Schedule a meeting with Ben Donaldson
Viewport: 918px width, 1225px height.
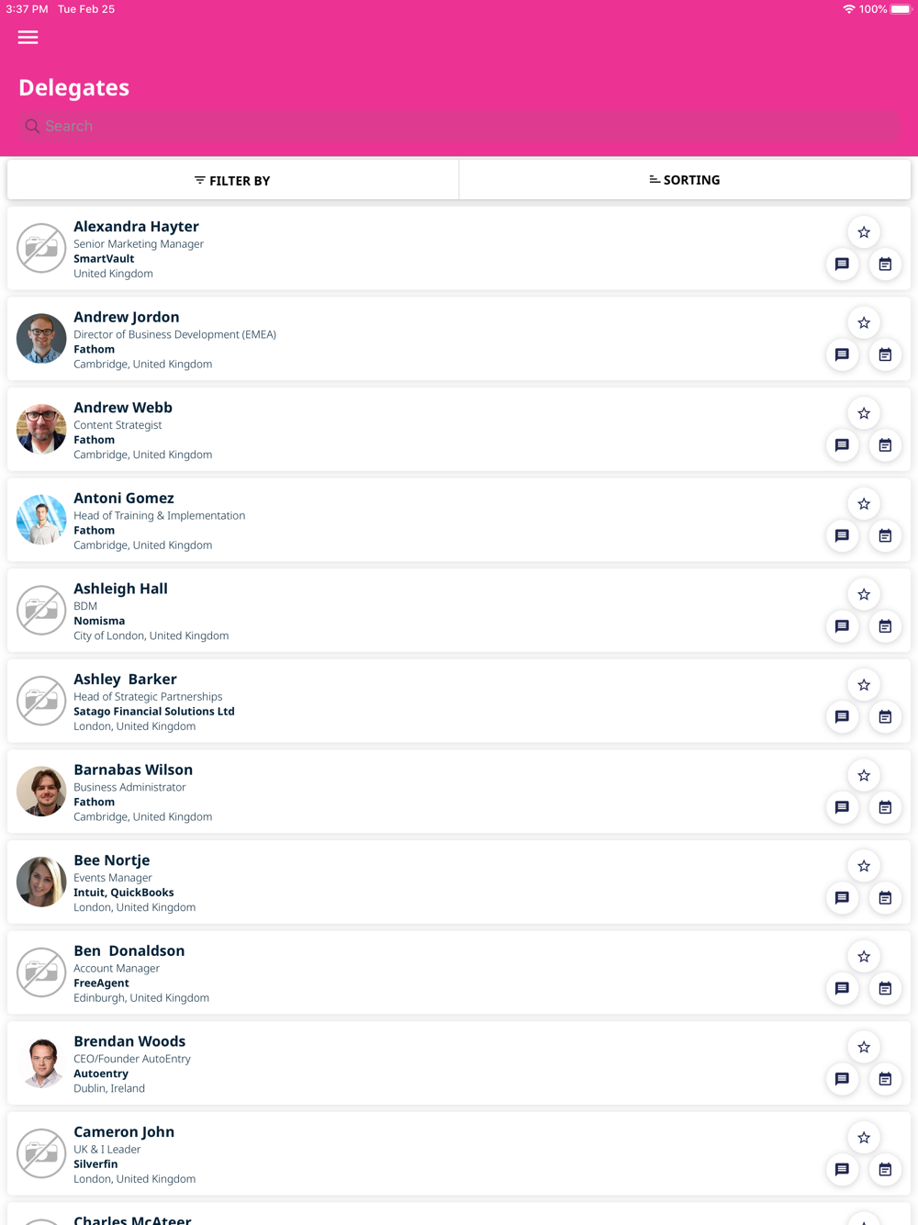[885, 989]
